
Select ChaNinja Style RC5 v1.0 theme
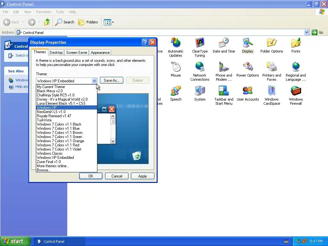point(67,95)
